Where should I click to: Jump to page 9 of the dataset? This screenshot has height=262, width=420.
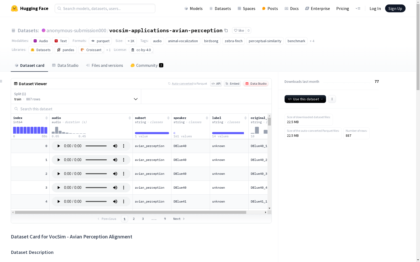[x=165, y=219]
